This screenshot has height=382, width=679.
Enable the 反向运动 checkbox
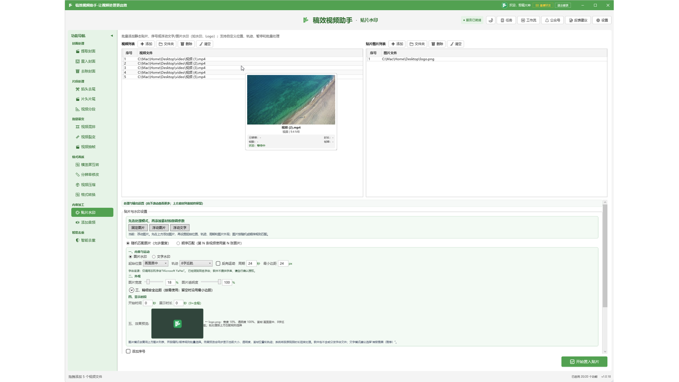tap(218, 263)
